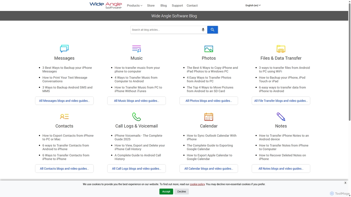
Task: Click the Contacts person icon
Action: click(x=64, y=117)
